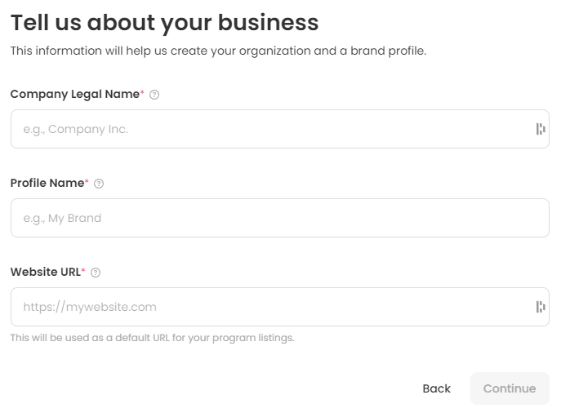Click autofill icon in Website URL field
This screenshot has width=570, height=417.
(x=540, y=307)
